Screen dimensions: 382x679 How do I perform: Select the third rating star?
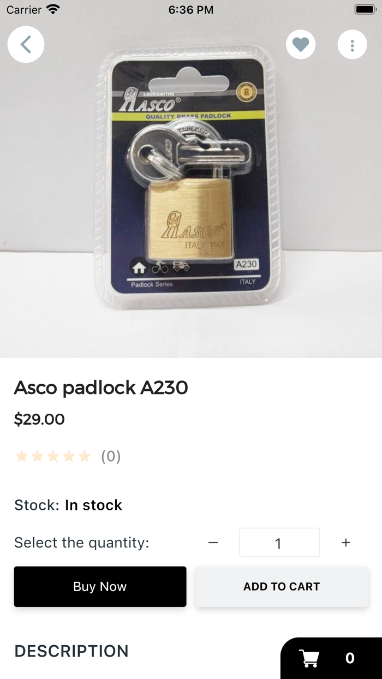pos(53,456)
